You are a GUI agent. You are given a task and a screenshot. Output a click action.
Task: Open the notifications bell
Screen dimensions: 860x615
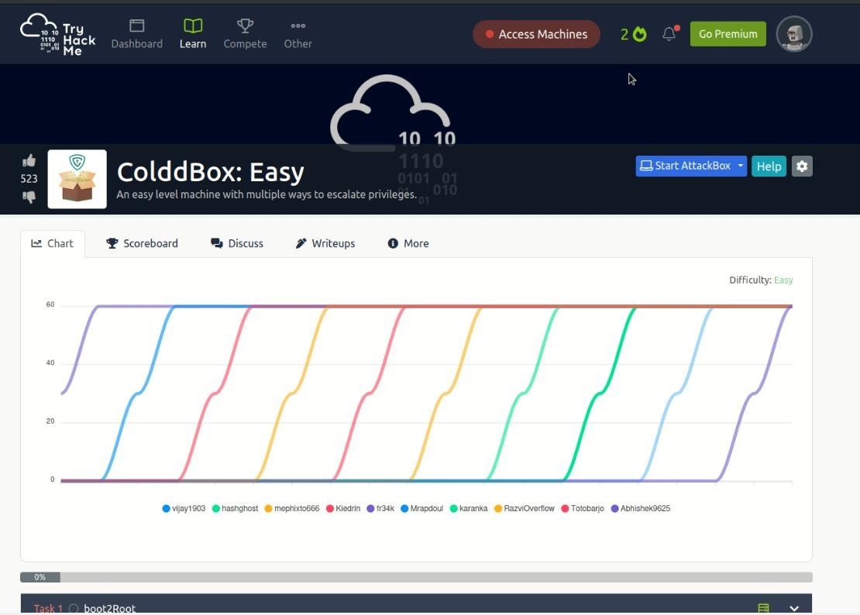[x=669, y=34]
